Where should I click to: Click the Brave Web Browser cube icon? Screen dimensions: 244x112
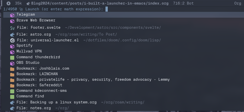click(12, 21)
